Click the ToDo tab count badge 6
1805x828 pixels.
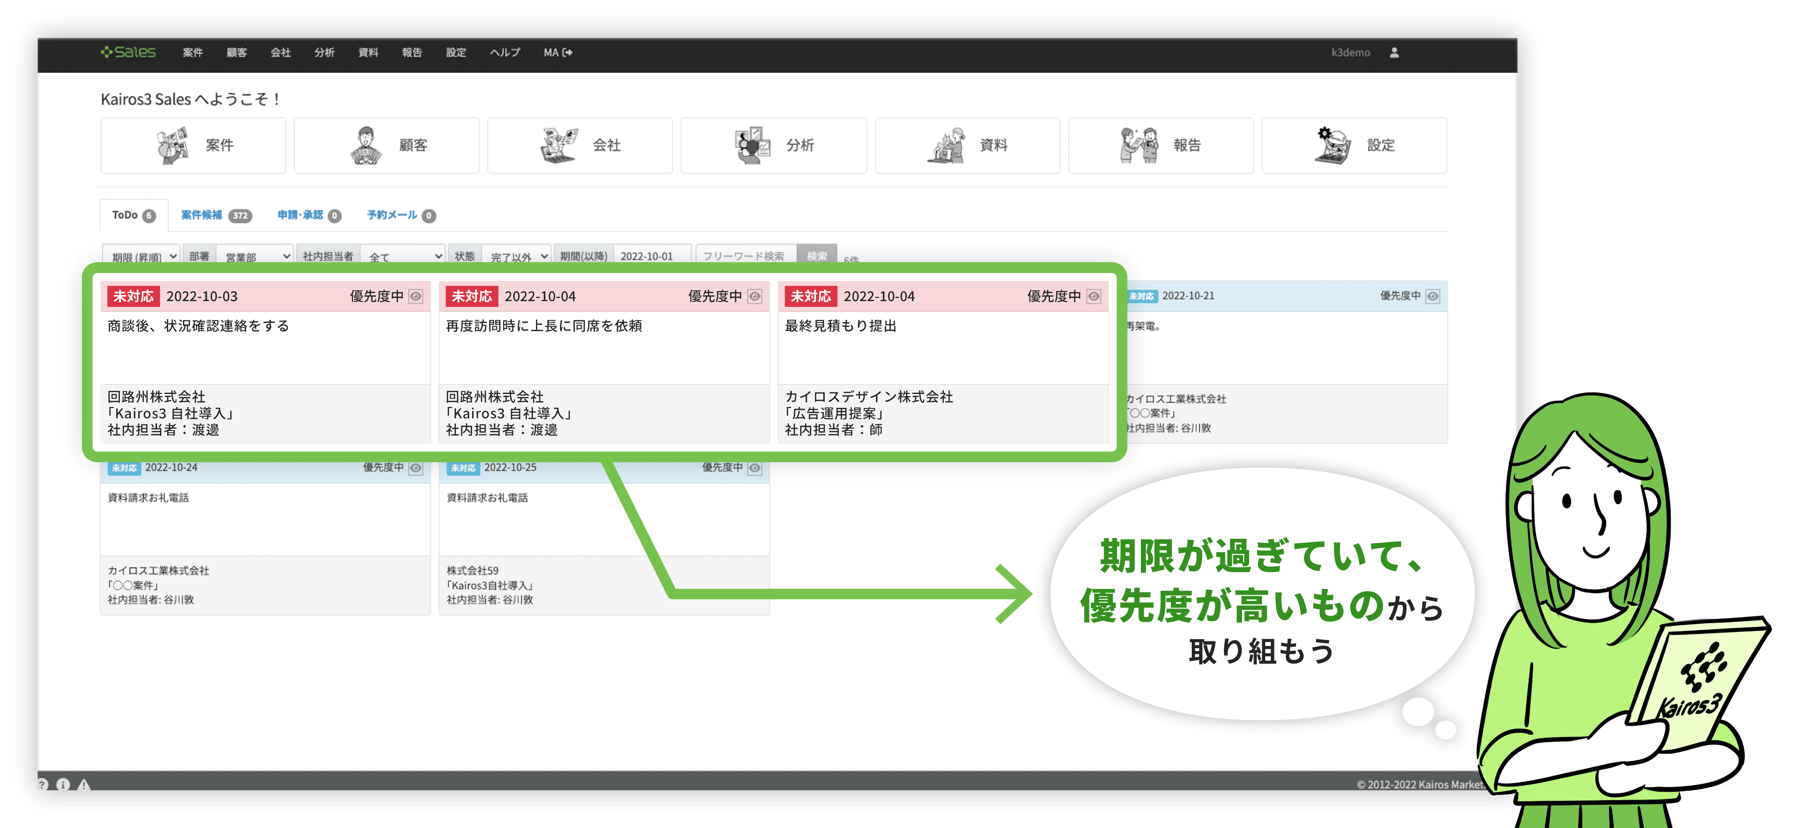(x=149, y=216)
